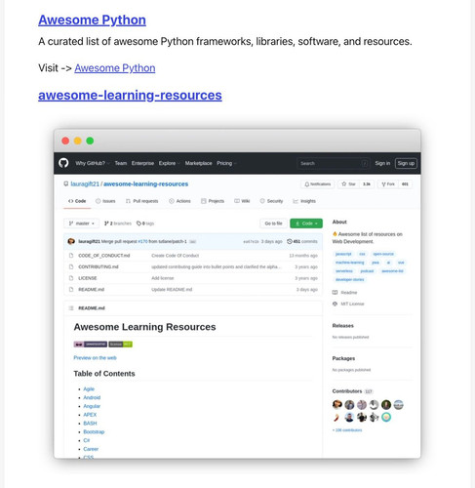The width and height of the screenshot is (475, 488).
Task: Click the Awesome Python link after 'Visit ->'
Action: 115,68
